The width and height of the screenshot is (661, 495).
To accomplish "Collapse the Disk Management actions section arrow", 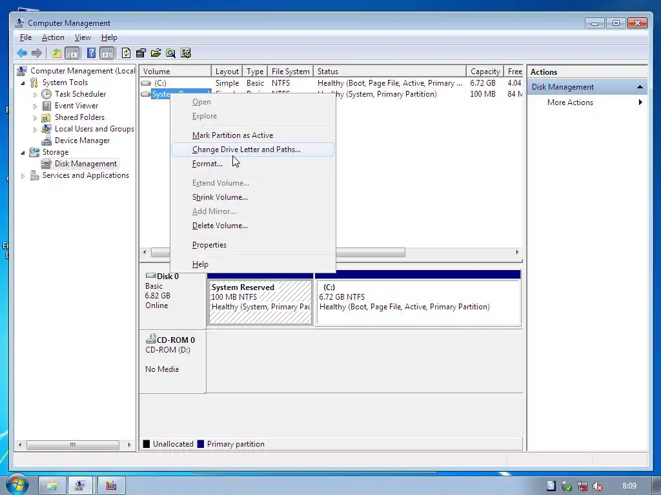I will [x=640, y=87].
